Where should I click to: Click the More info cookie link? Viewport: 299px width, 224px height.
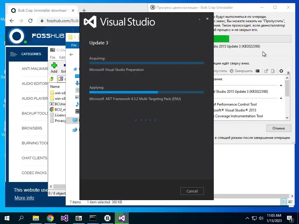coord(24,198)
